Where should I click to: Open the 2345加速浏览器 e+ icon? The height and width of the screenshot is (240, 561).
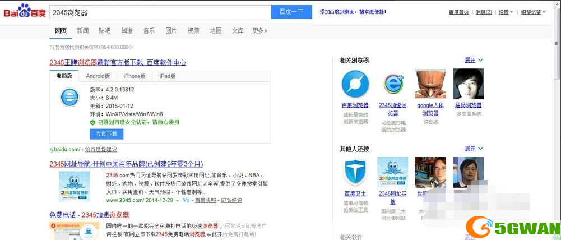(x=393, y=84)
